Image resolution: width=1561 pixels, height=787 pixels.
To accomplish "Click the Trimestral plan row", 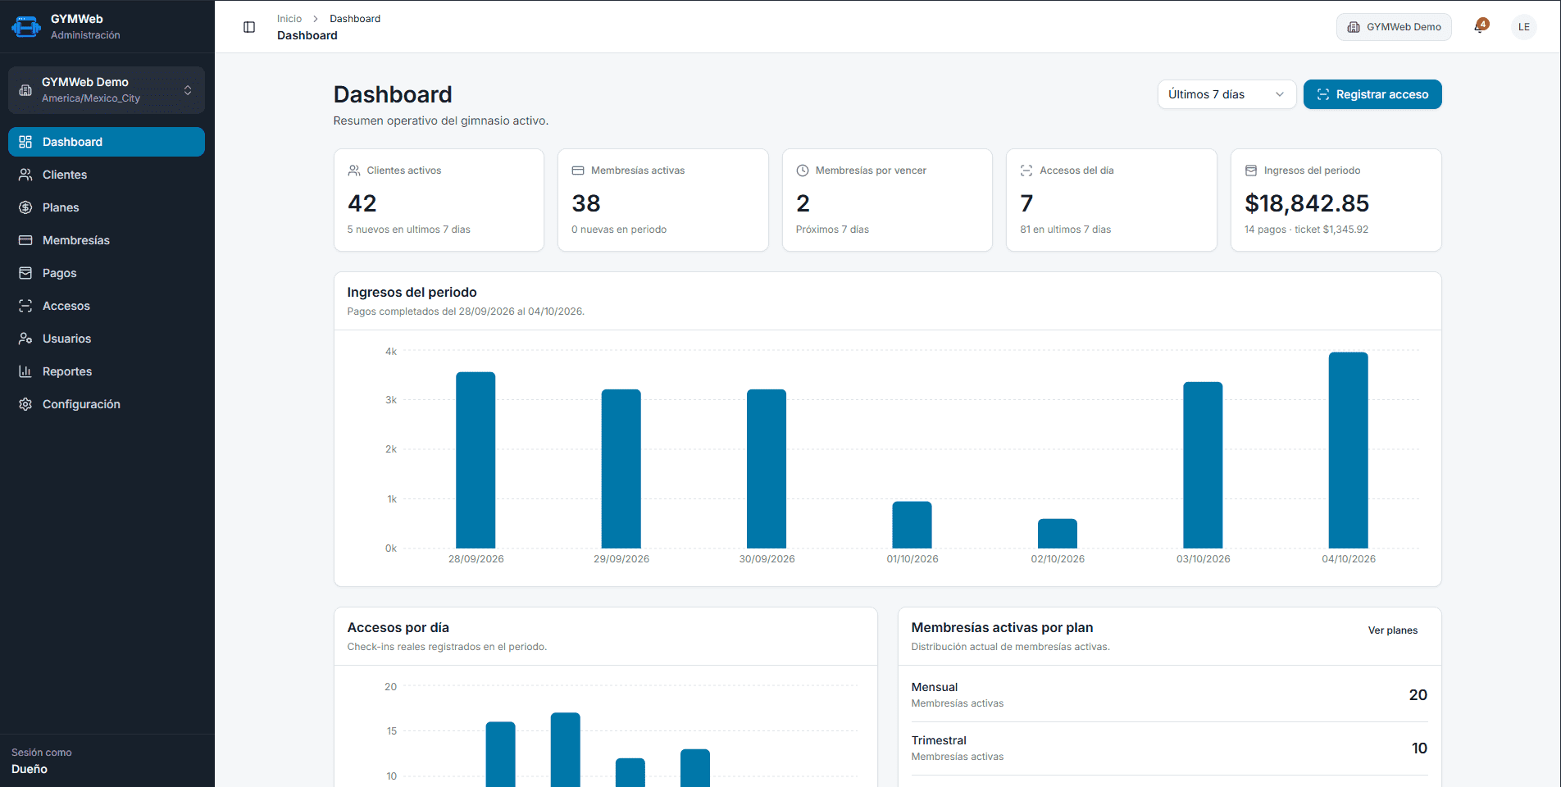I will pos(1169,748).
